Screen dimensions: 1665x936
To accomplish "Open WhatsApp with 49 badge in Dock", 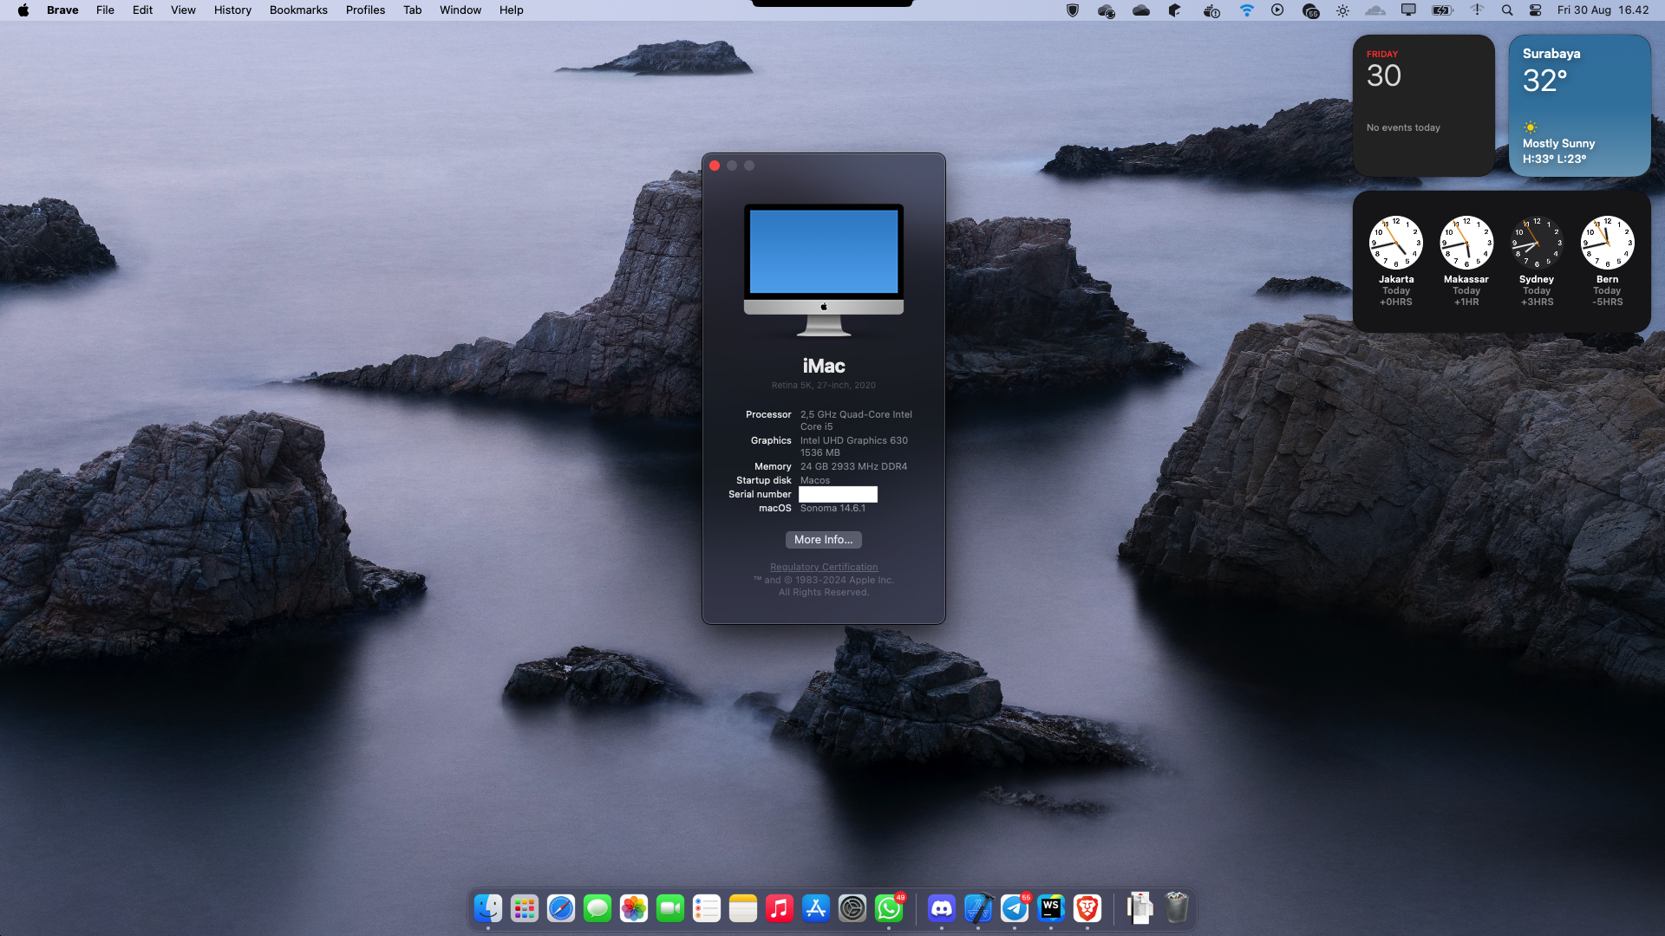I will [889, 908].
